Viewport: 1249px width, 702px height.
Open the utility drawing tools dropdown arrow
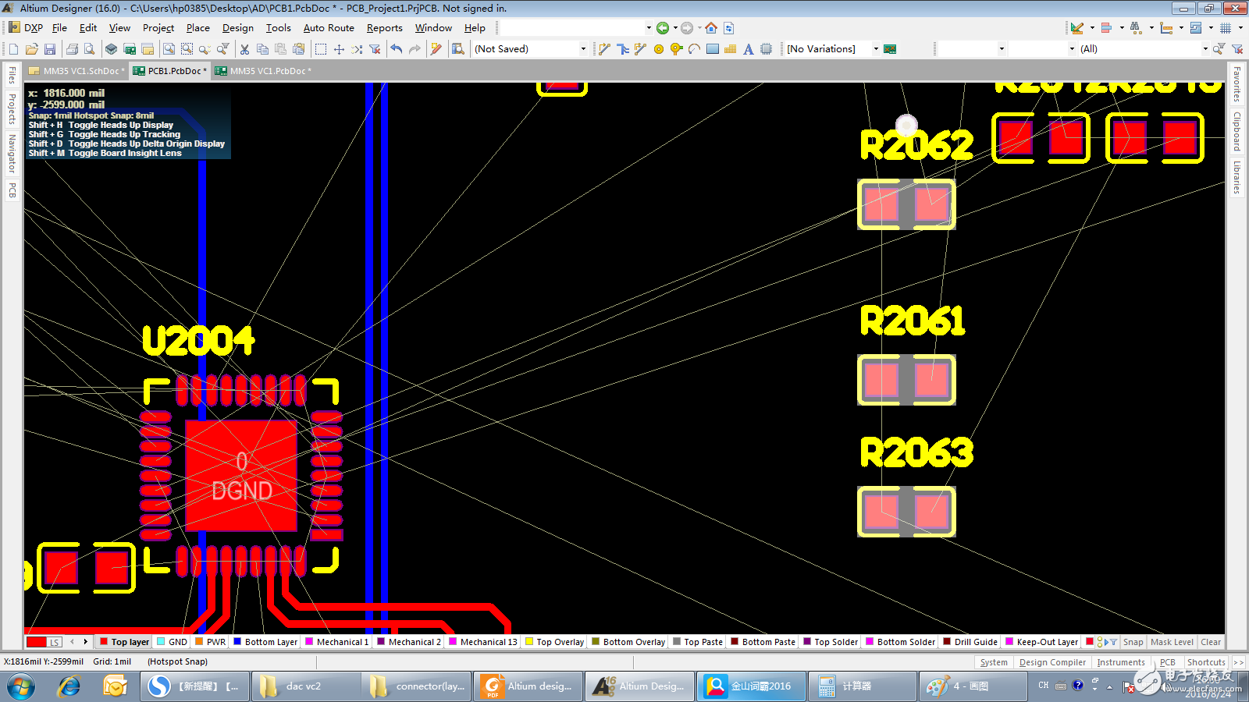(x=1092, y=28)
